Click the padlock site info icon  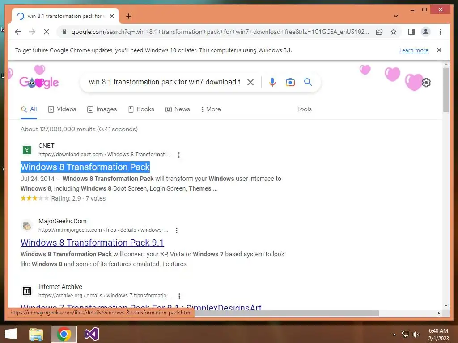[64, 32]
